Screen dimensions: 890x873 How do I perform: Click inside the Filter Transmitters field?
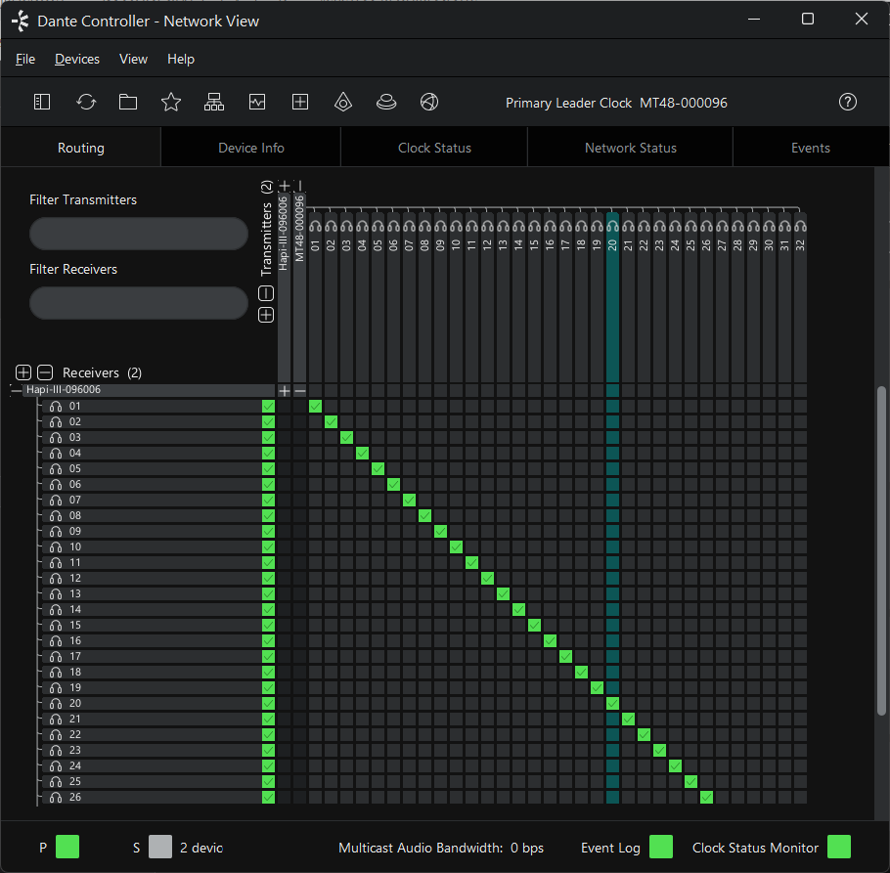point(139,233)
